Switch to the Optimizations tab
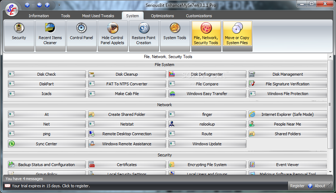Screen dimensions: 336x193 point(162,16)
